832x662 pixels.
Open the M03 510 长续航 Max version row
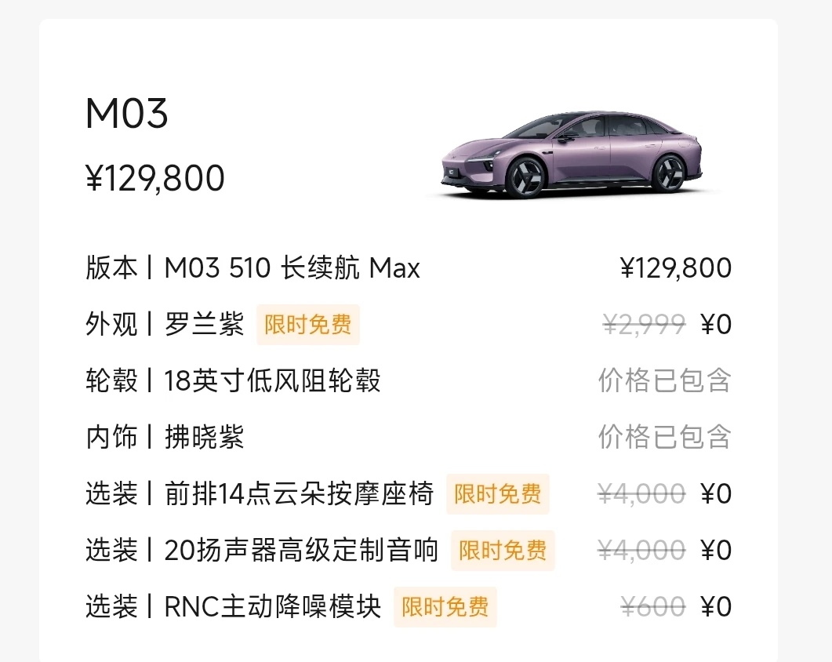pyautogui.click(x=292, y=269)
